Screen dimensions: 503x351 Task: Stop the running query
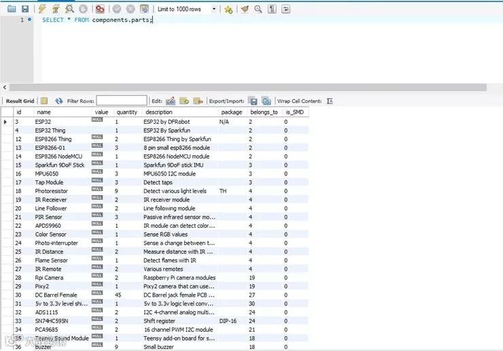pyautogui.click(x=83, y=9)
